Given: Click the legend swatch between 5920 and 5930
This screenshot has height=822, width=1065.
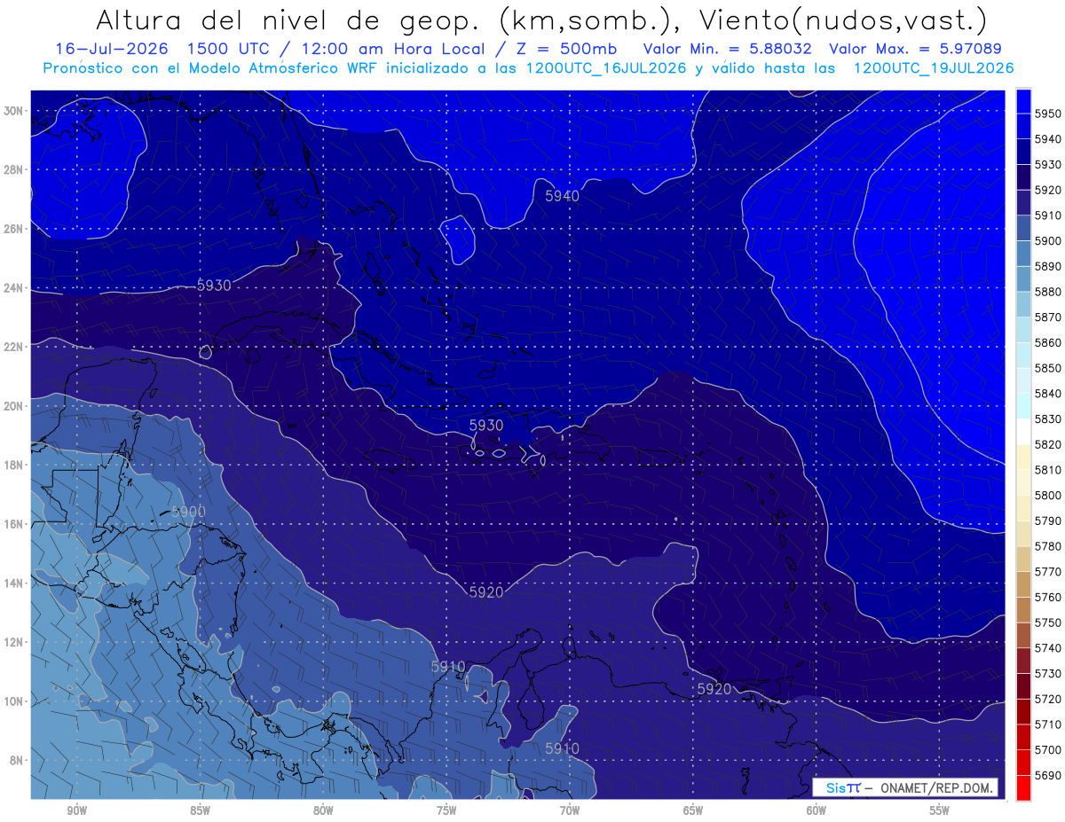Looking at the screenshot, I should pos(1023,177).
